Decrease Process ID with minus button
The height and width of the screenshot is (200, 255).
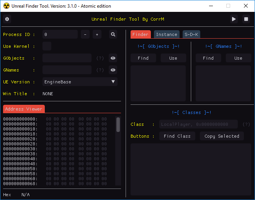pos(85,34)
